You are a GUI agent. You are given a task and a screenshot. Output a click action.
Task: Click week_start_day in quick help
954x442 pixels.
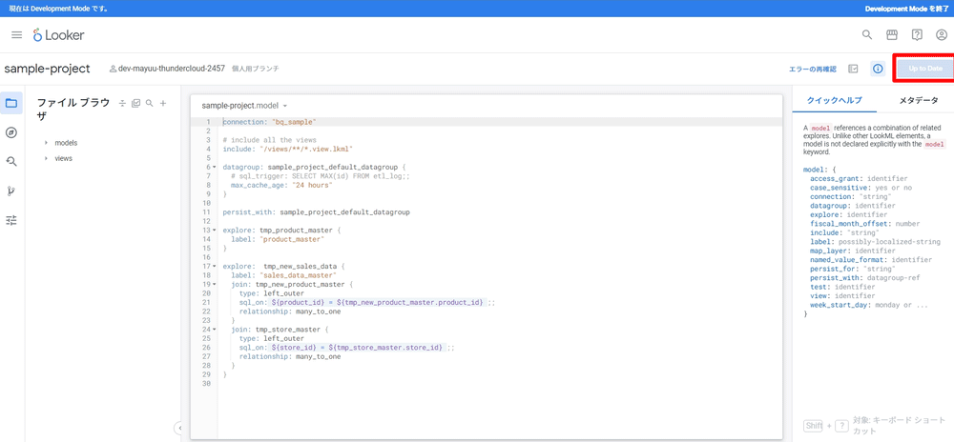pos(840,304)
